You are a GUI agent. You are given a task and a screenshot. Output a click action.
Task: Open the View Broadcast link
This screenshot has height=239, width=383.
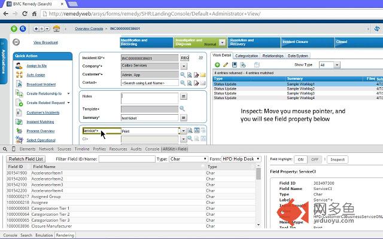(x=45, y=42)
